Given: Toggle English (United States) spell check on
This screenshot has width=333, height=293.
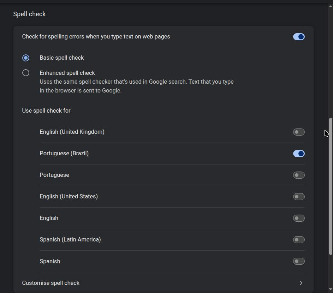Looking at the screenshot, I should (x=299, y=197).
